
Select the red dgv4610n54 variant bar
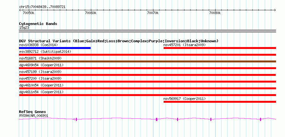coord(148,88)
